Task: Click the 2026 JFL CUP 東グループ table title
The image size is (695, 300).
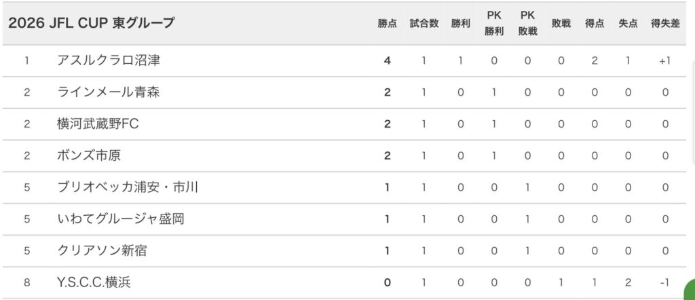Action: click(91, 23)
